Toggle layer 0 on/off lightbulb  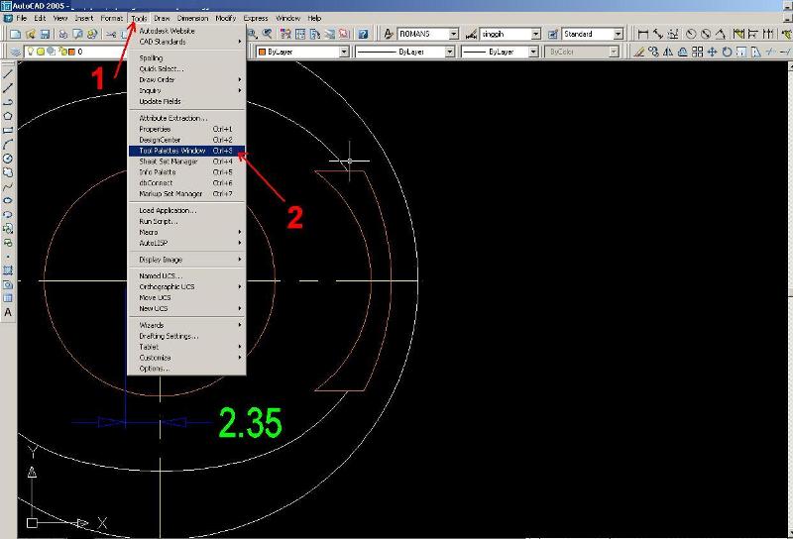pyautogui.click(x=31, y=52)
